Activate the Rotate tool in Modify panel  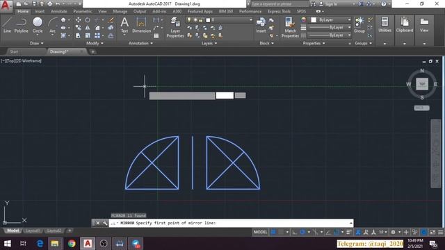(88, 20)
